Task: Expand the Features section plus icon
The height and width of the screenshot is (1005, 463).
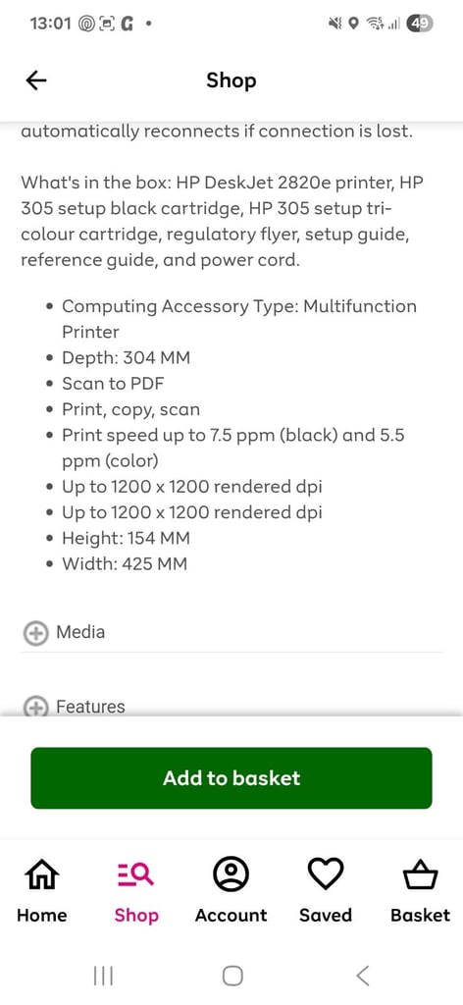Action: coord(35,707)
